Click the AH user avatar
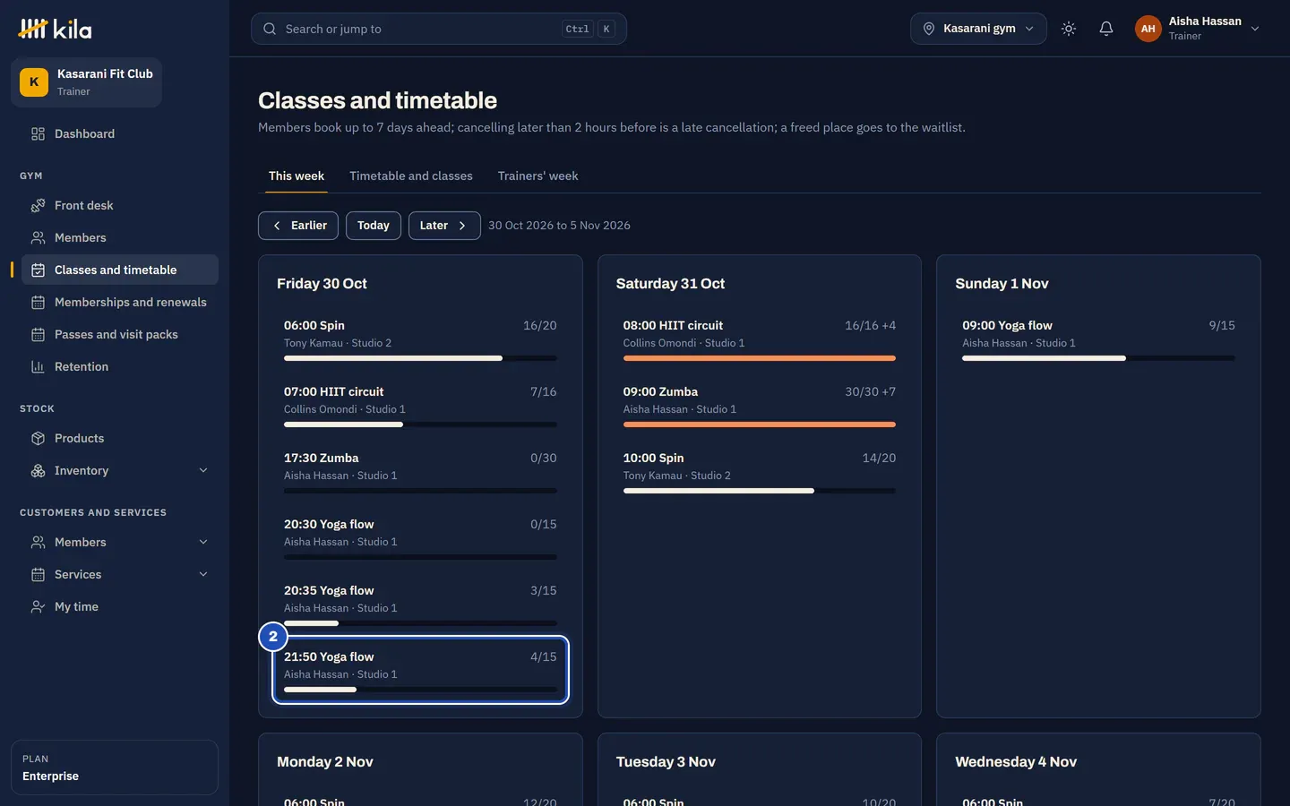 pos(1148,29)
